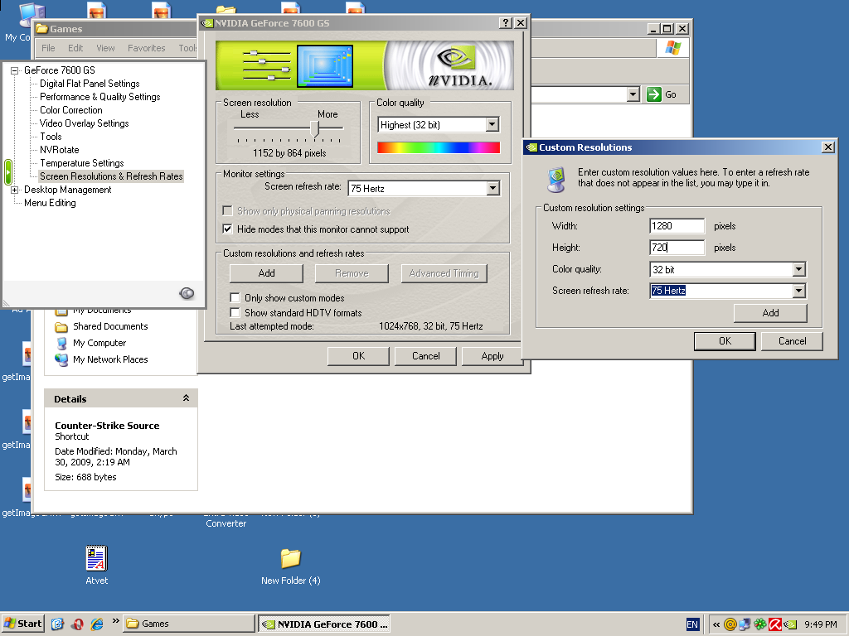
Task: Click Add under Custom resolutions and refresh rates
Action: point(266,273)
